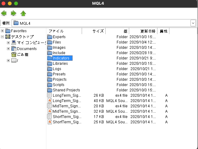Viewport: 198px width, 149px height.
Task: Sort by 更新日時 column header
Action: pos(143,31)
